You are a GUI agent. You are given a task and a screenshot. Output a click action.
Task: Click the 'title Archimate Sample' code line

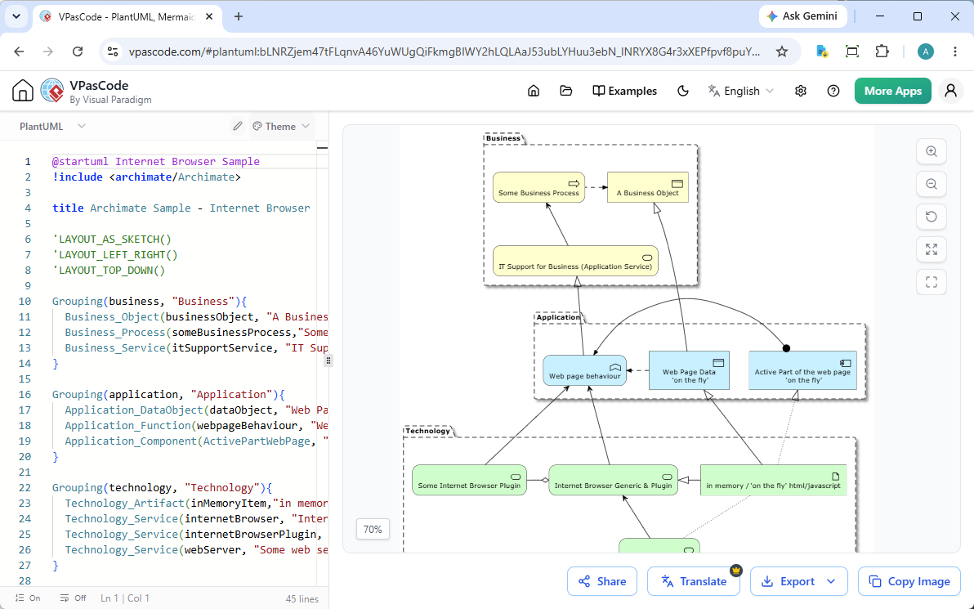tap(181, 208)
